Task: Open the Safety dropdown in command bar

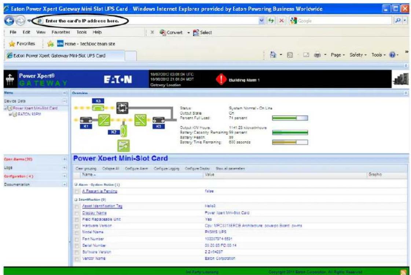Action: click(358, 55)
